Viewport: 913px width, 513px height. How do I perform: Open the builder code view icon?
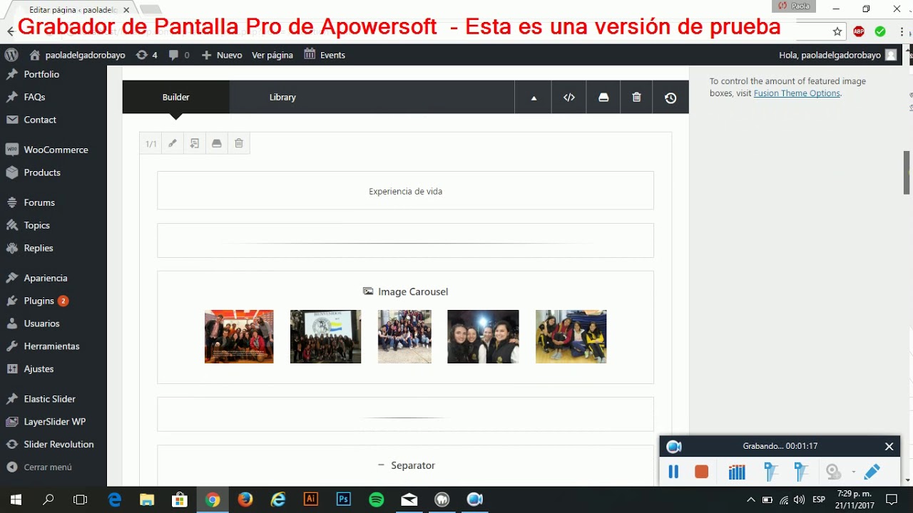tap(568, 98)
